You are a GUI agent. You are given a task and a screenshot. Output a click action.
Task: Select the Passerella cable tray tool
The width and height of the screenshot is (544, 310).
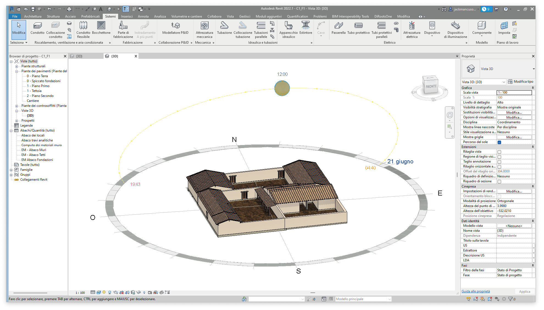click(338, 29)
